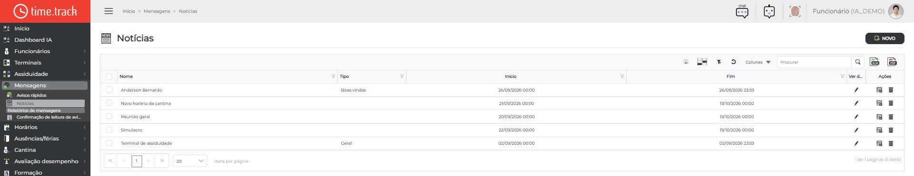Click the search magnifier button
914x176 pixels.
[858, 62]
